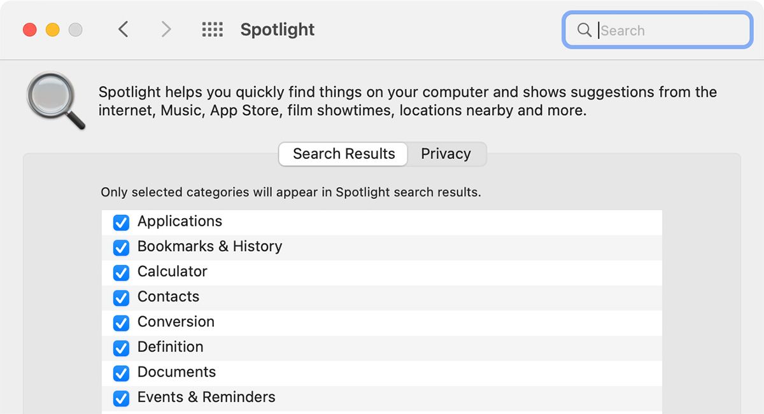Click the Contacts category checkmark
This screenshot has height=414, width=764.
coord(121,298)
